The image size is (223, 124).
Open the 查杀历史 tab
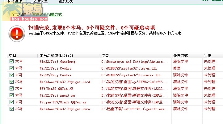pos(66,2)
